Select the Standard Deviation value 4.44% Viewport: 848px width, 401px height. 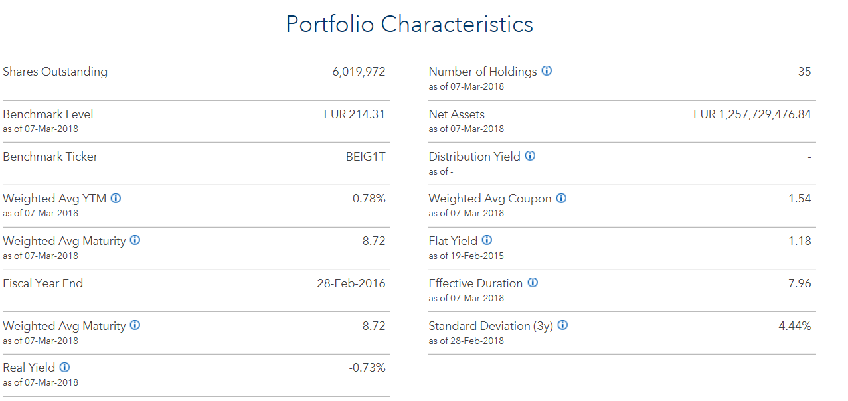794,326
